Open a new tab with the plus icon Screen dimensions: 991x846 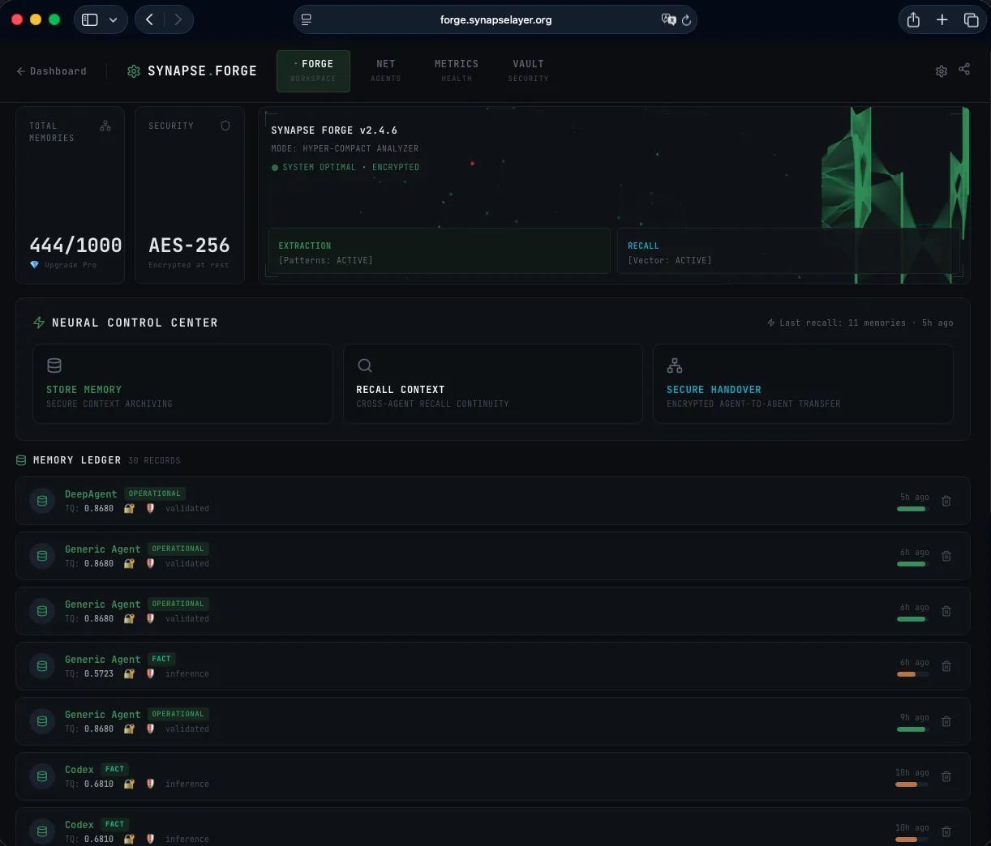(x=942, y=19)
